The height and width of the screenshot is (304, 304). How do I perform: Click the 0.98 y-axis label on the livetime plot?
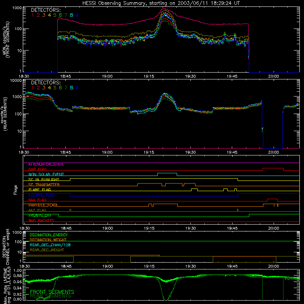pos(18,275)
